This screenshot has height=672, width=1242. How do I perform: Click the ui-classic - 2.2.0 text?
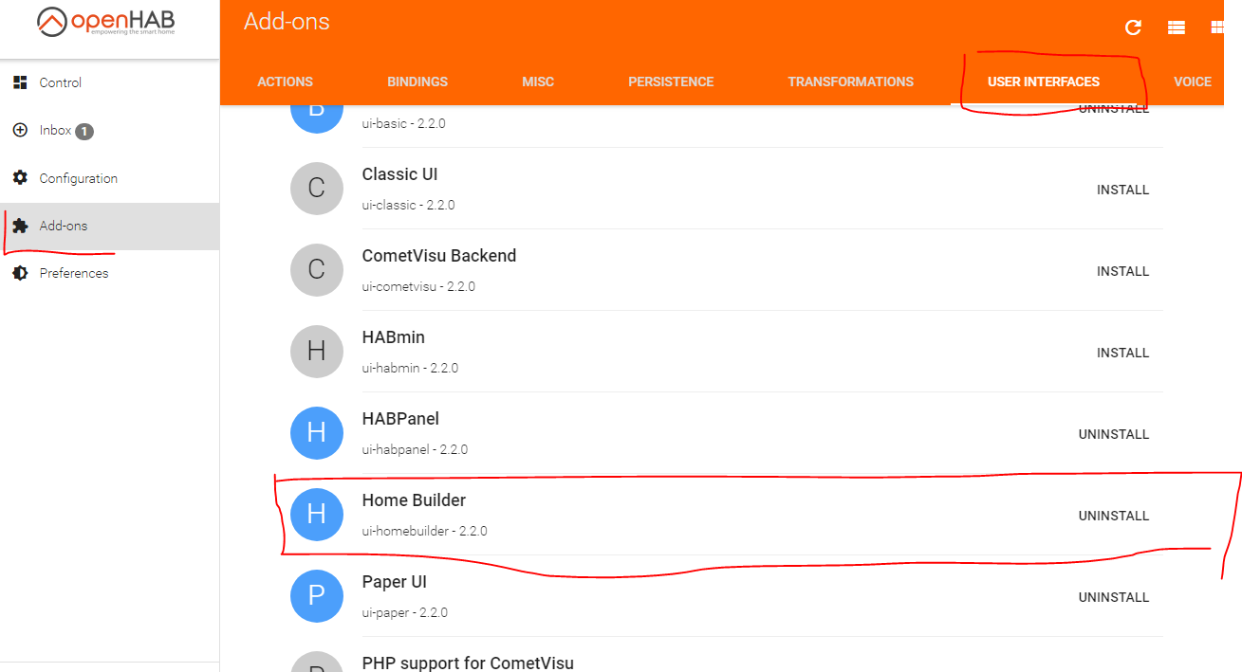(x=408, y=205)
